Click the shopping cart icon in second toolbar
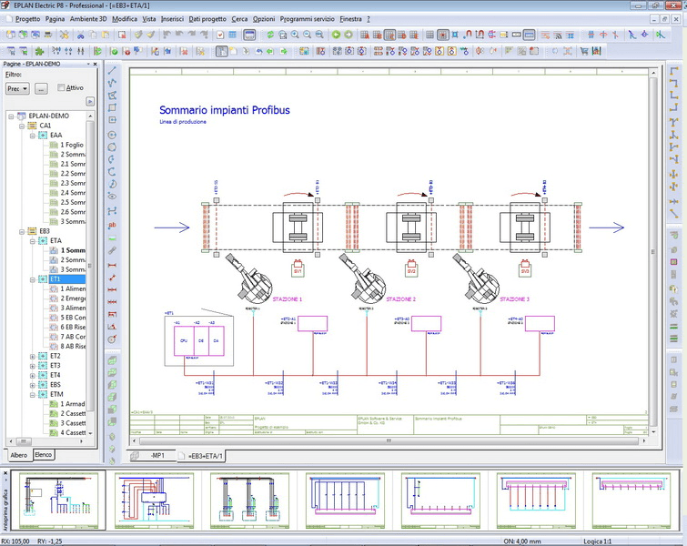Screen dimensions: 687x546 [x=584, y=51]
